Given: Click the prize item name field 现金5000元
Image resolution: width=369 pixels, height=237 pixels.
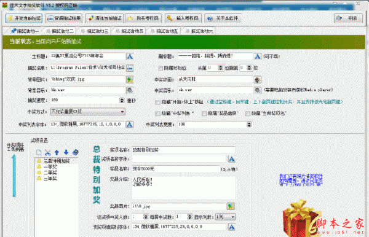Looking at the screenshot, I should tap(176, 169).
